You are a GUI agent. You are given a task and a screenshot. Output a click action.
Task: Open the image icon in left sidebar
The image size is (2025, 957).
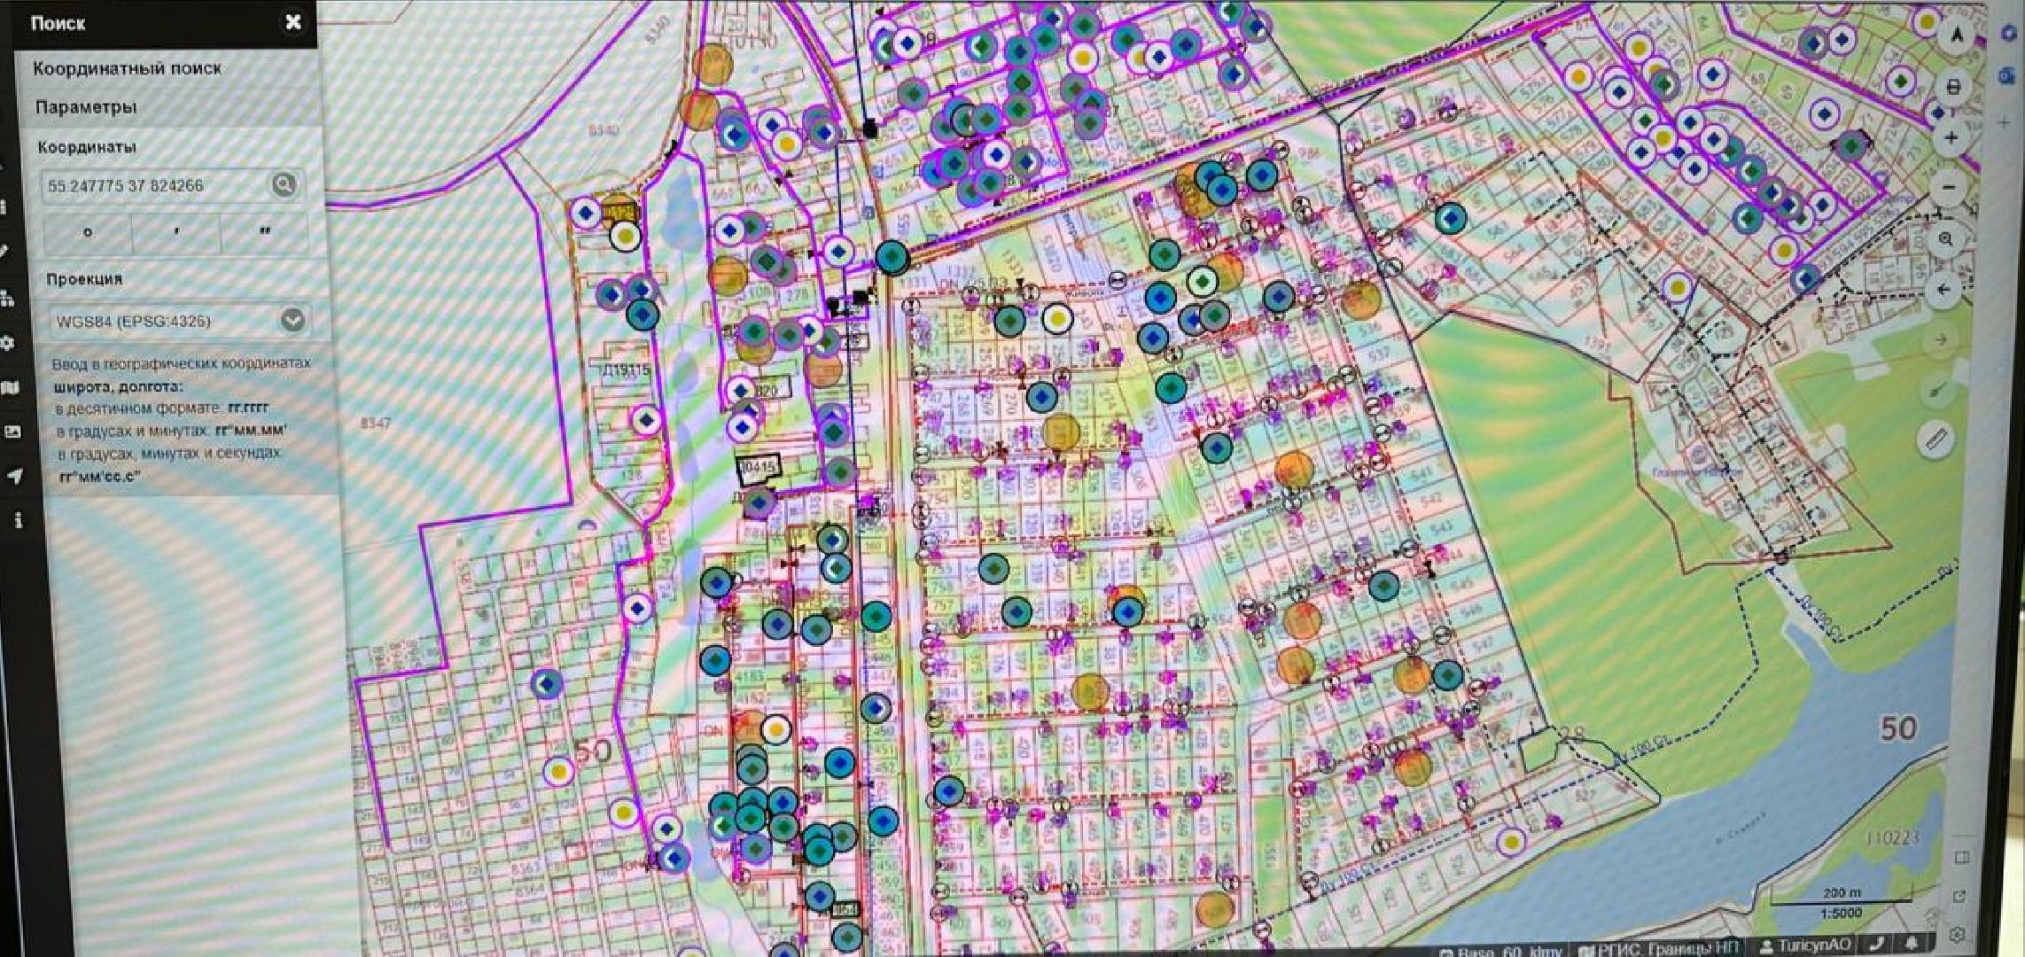coord(12,432)
